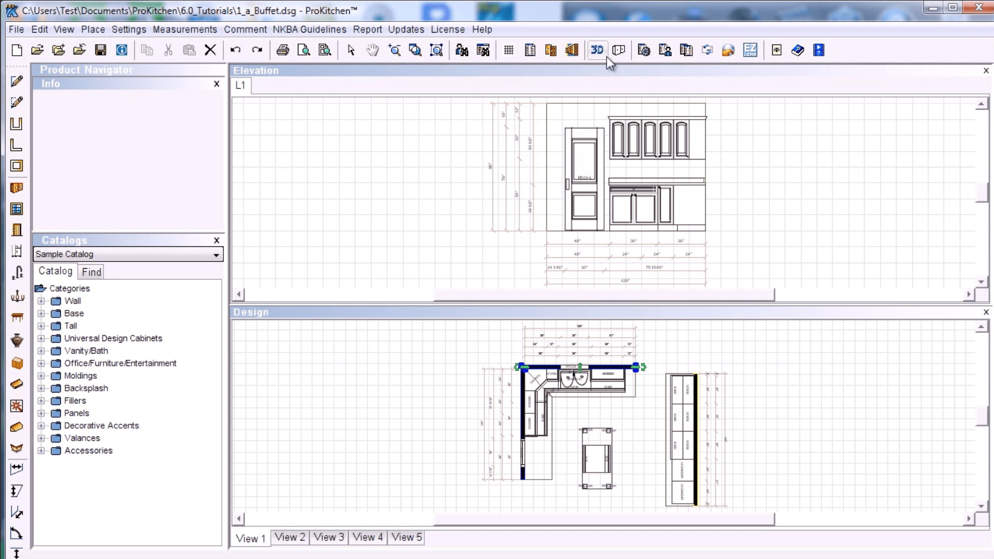Open the Measurements menu
The image size is (994, 559).
click(185, 30)
